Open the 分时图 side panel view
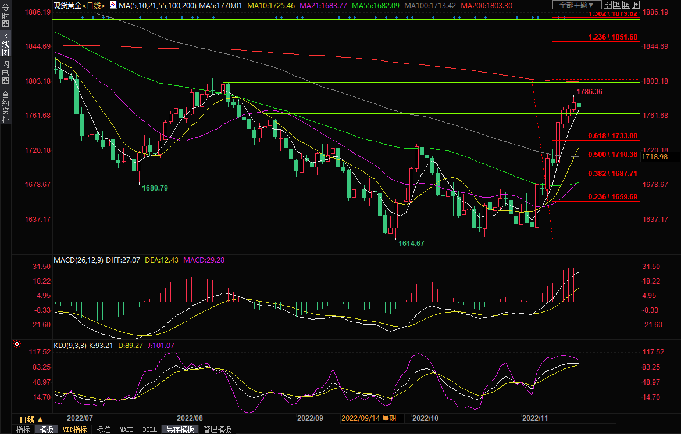 (x=5, y=17)
